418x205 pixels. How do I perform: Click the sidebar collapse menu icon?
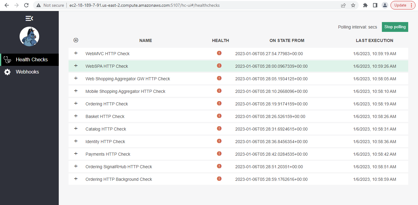pyautogui.click(x=29, y=18)
